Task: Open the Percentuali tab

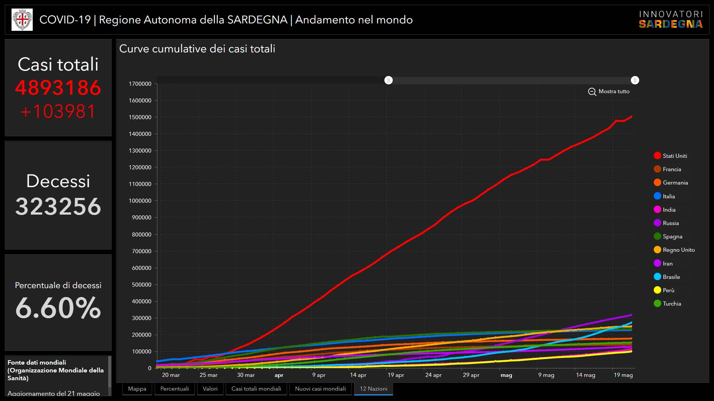Action: pos(174,389)
